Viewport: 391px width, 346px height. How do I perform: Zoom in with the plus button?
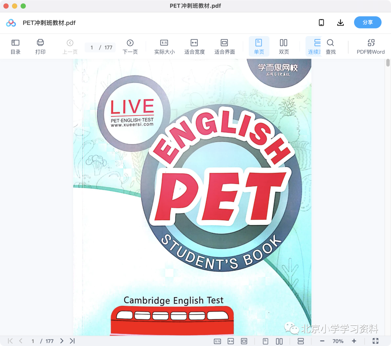(354, 341)
